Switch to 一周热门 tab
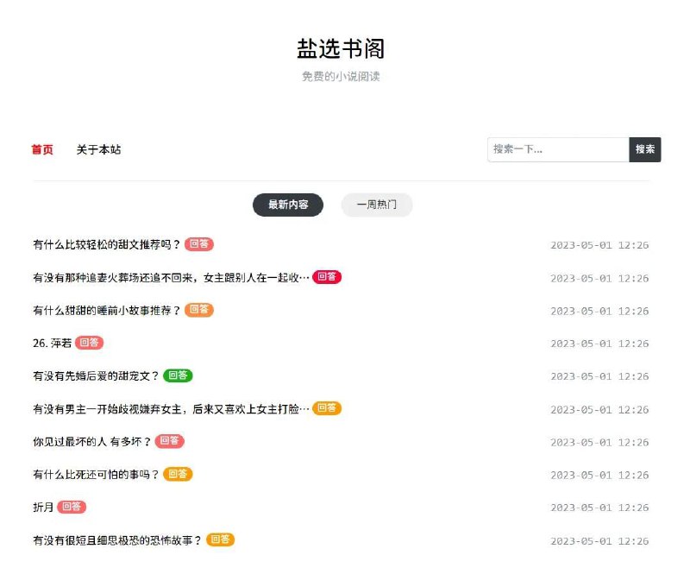The height and width of the screenshot is (574, 690). coord(377,205)
